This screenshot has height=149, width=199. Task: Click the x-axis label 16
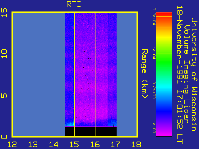tap(95, 144)
